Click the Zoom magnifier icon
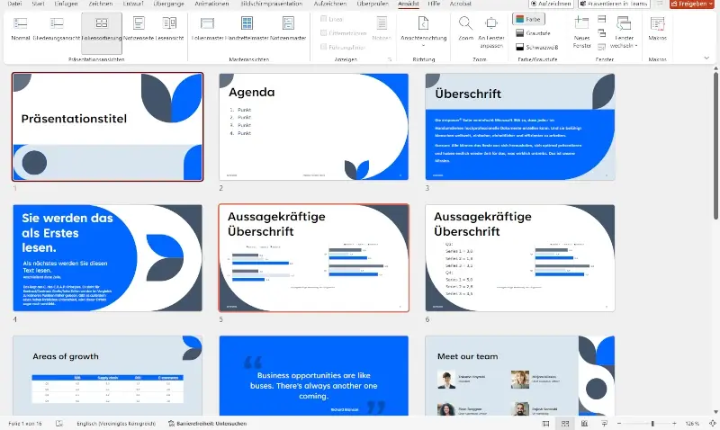720x430 pixels. coord(465,25)
